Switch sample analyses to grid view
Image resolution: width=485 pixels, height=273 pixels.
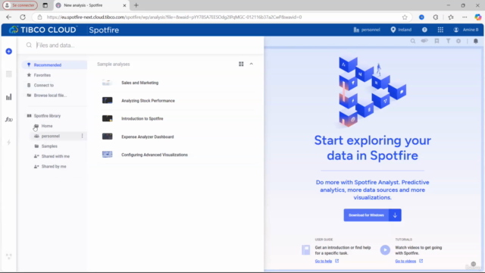tap(241, 64)
